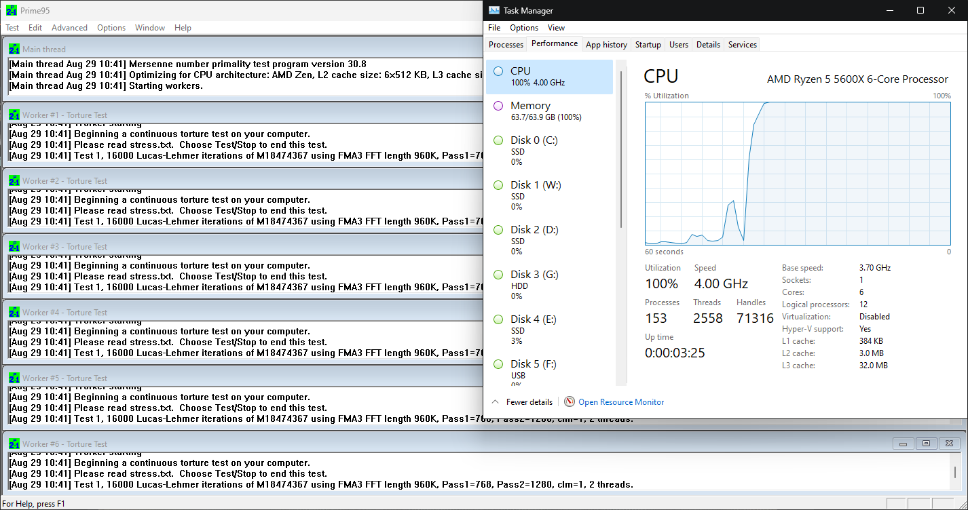
Task: Click the Virtualization value 'Disabled'
Action: (x=874, y=317)
